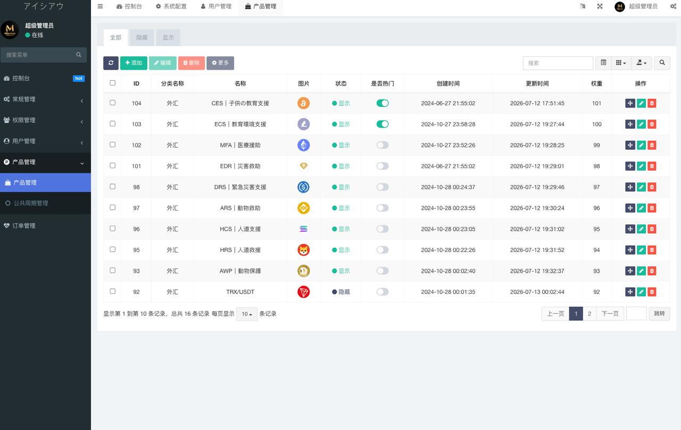Delete row 104 using trash icon
Screen dimensions: 681x430
(652, 103)
